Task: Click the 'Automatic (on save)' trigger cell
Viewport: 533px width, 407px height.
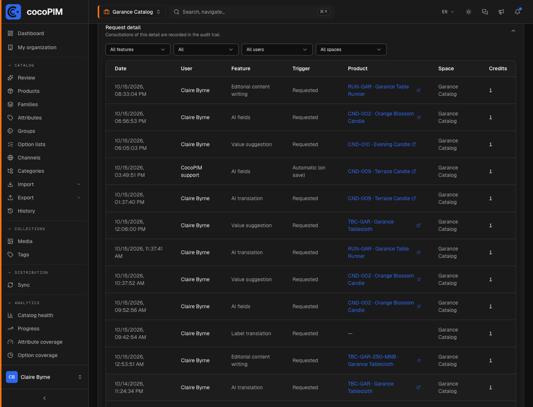Action: click(309, 171)
